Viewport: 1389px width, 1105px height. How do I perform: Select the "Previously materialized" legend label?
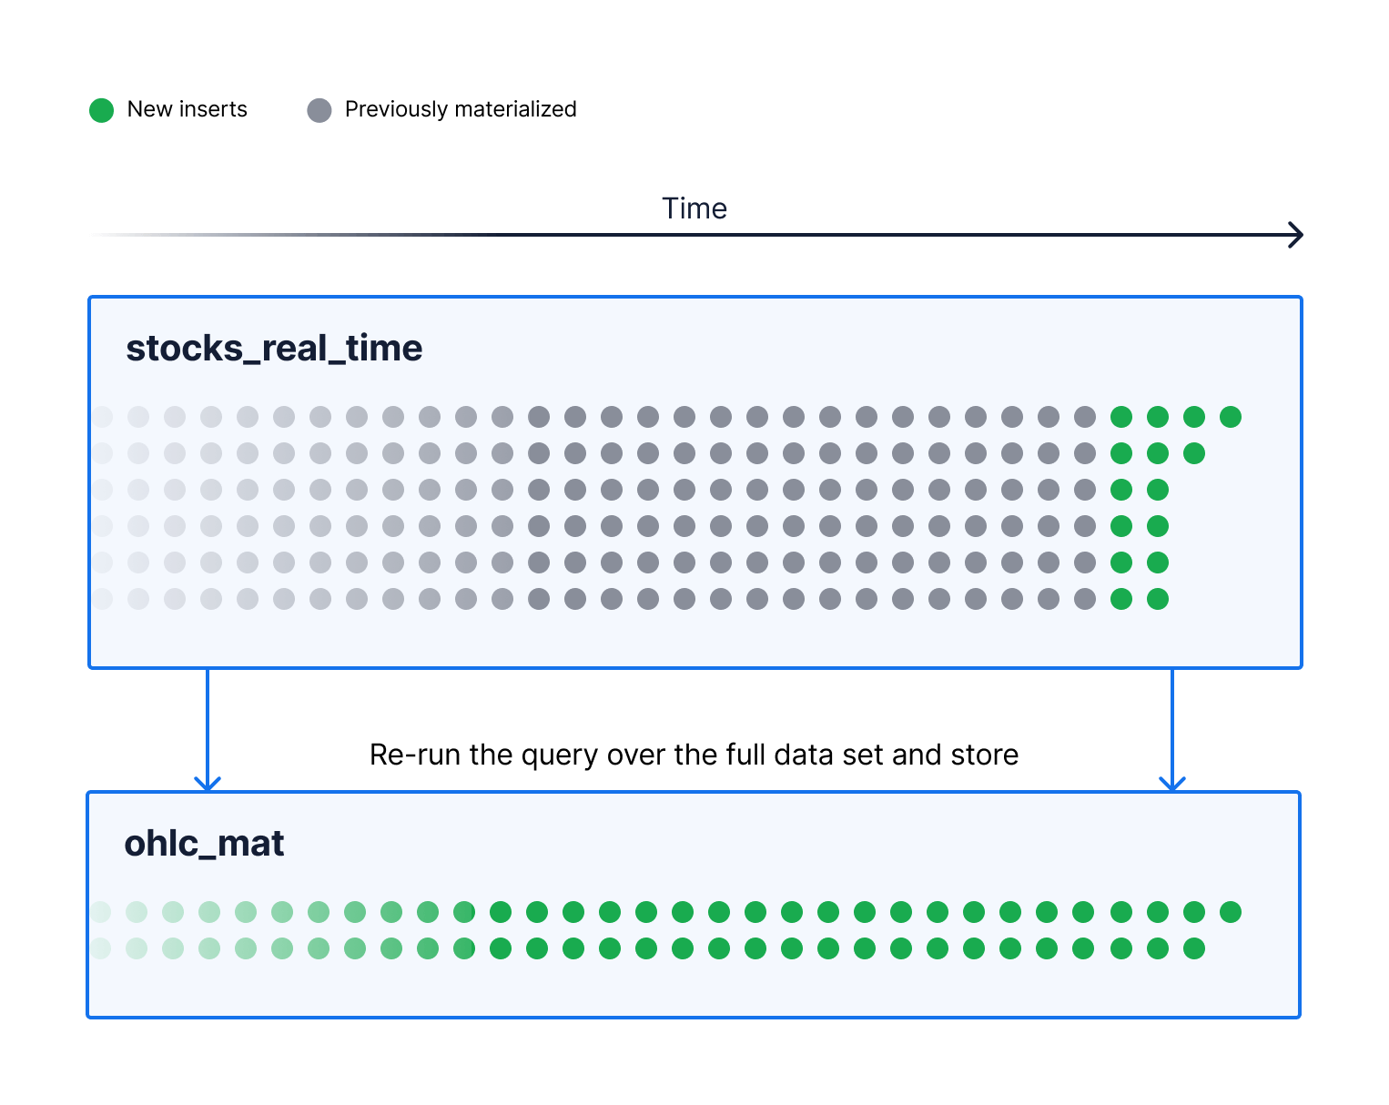pyautogui.click(x=461, y=109)
